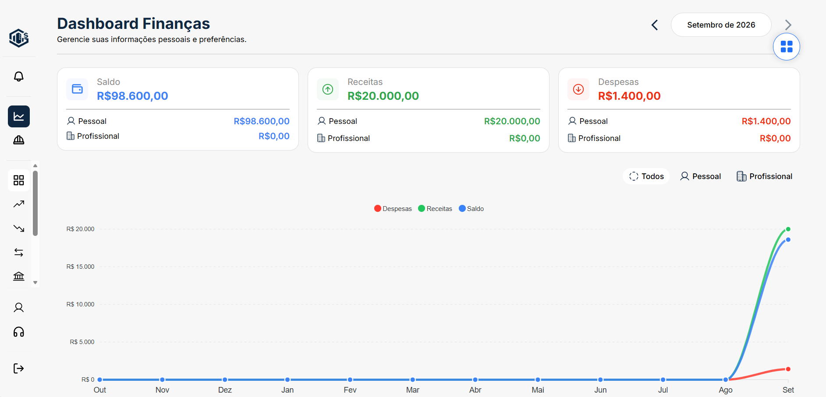Click the Ago data point on chart

click(x=726, y=379)
